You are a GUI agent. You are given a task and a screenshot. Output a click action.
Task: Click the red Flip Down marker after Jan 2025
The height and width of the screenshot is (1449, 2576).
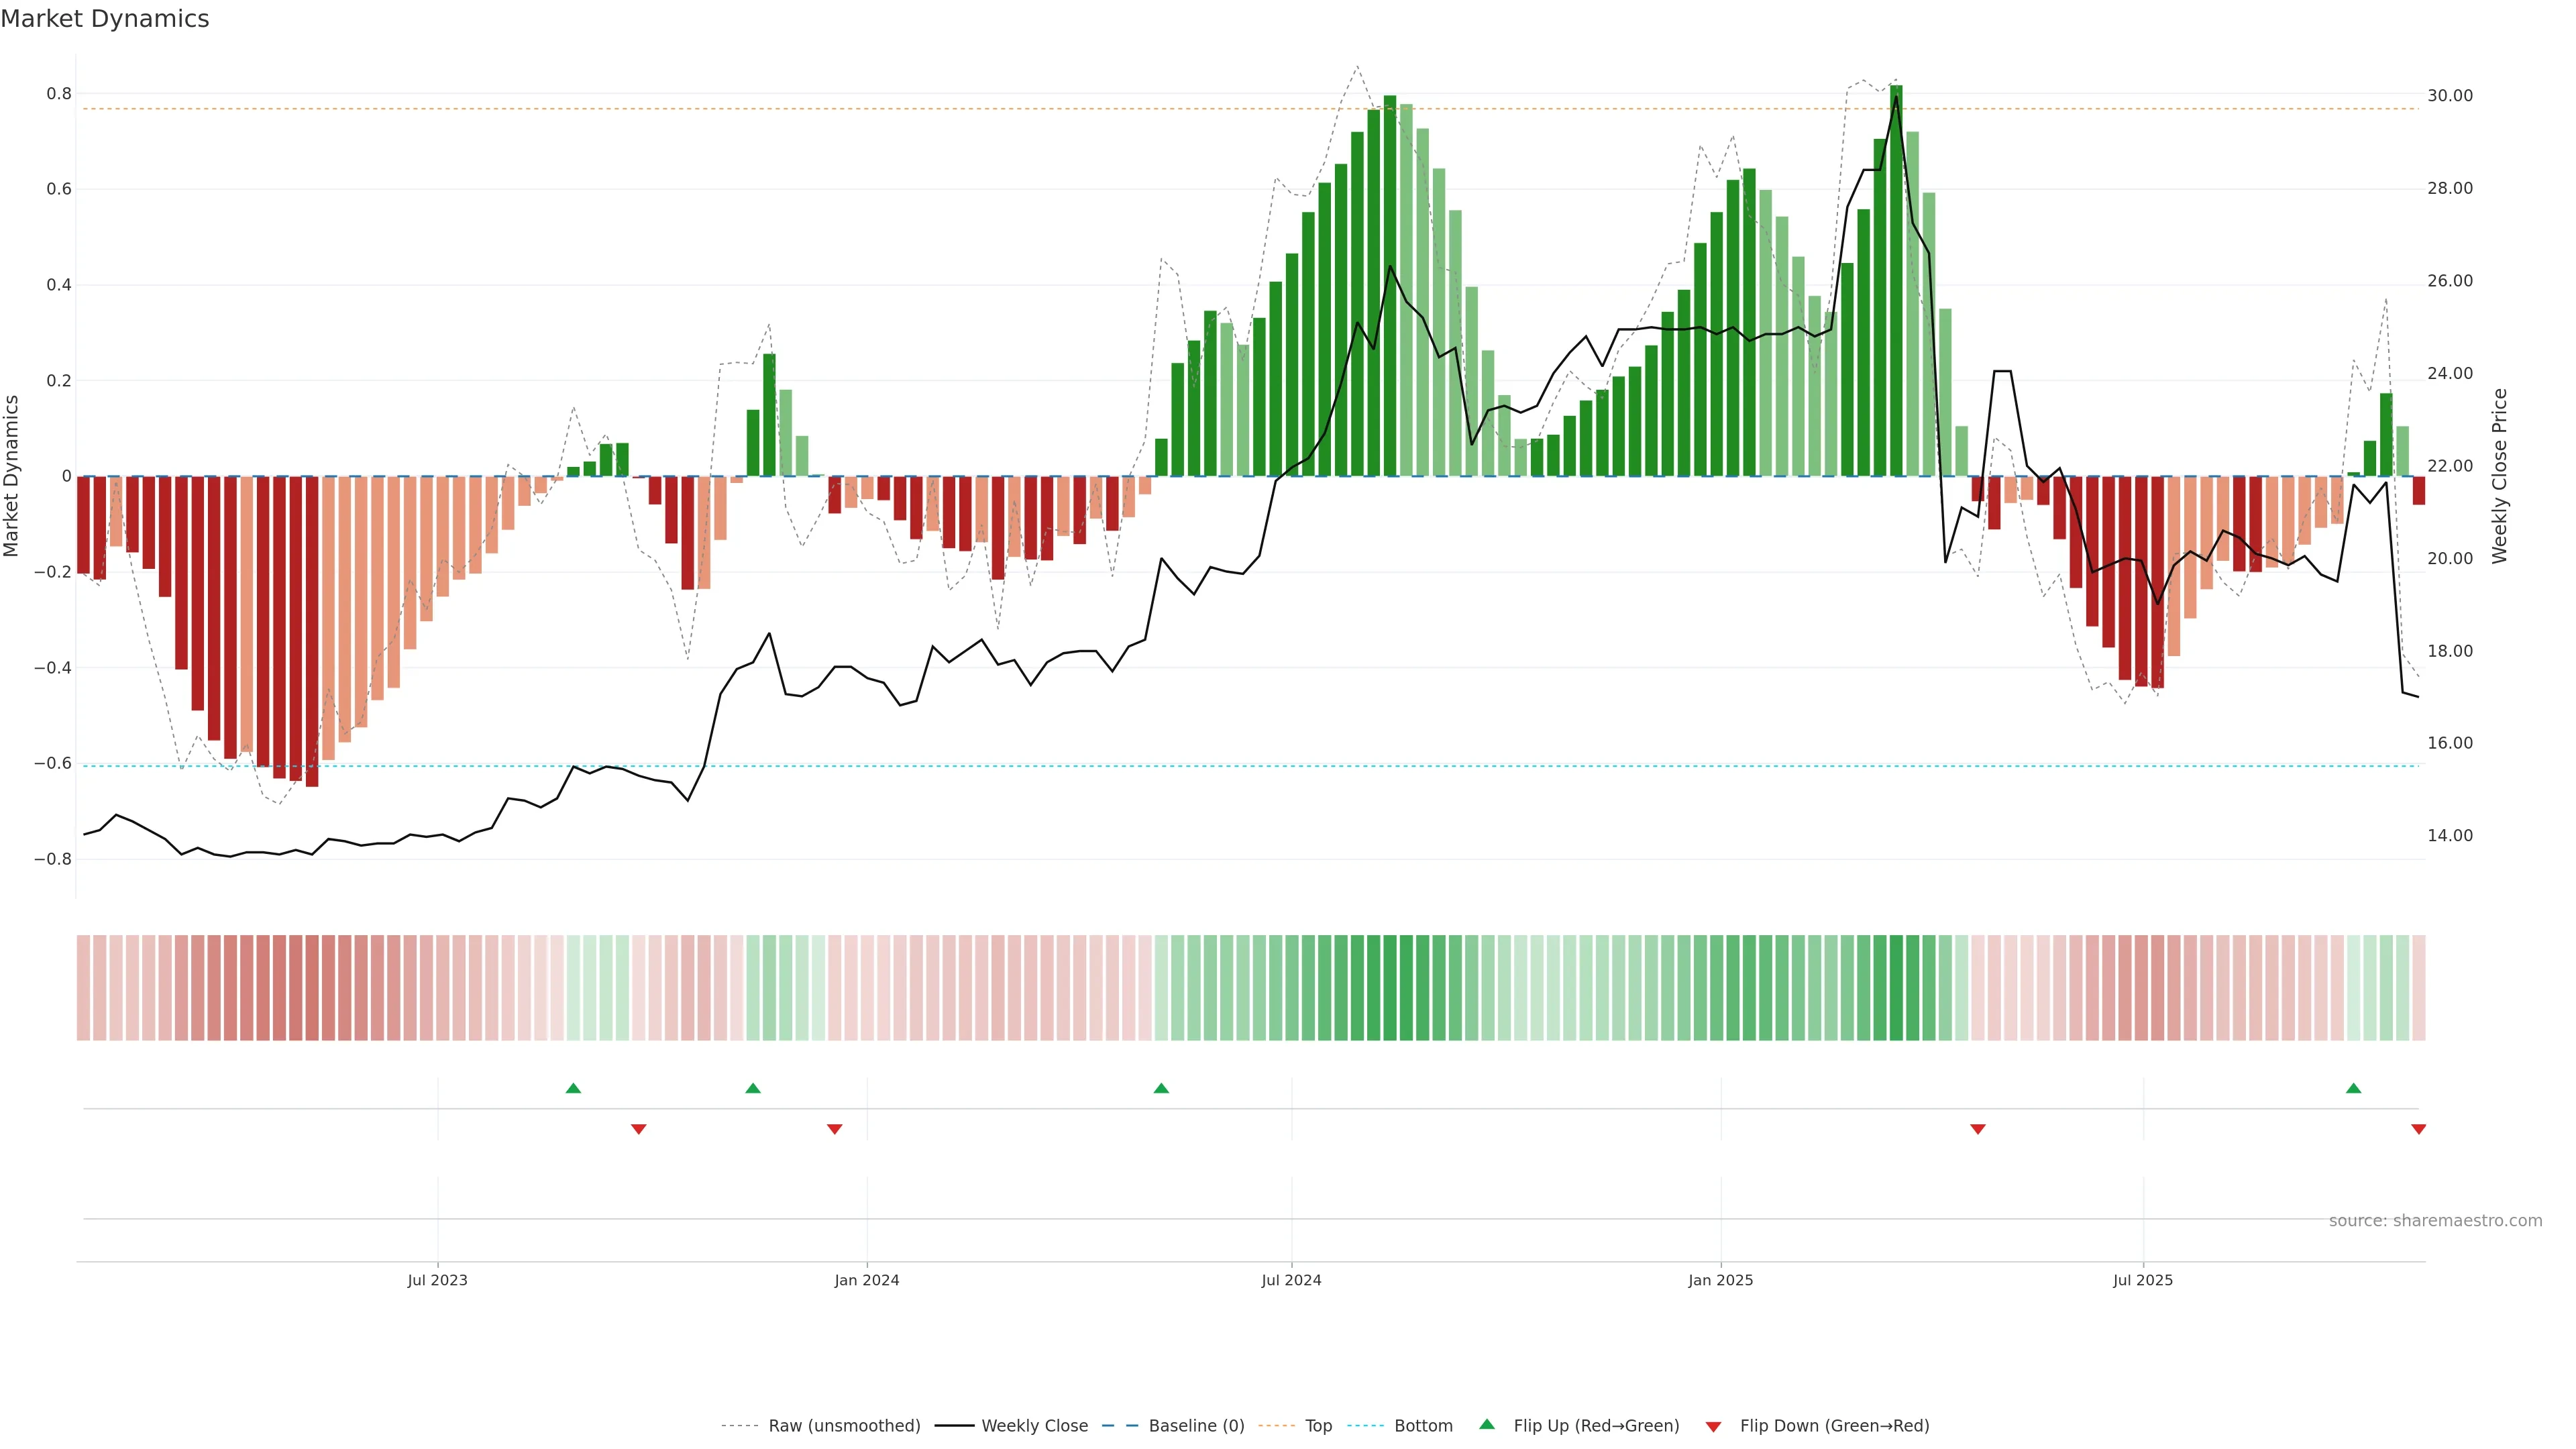1977,1129
